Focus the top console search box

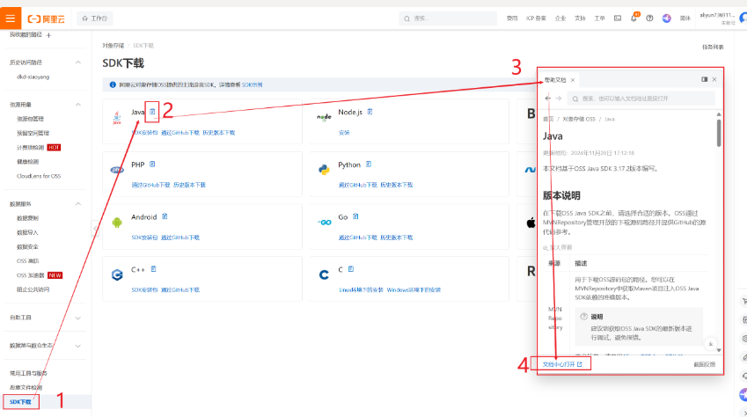[x=448, y=18]
